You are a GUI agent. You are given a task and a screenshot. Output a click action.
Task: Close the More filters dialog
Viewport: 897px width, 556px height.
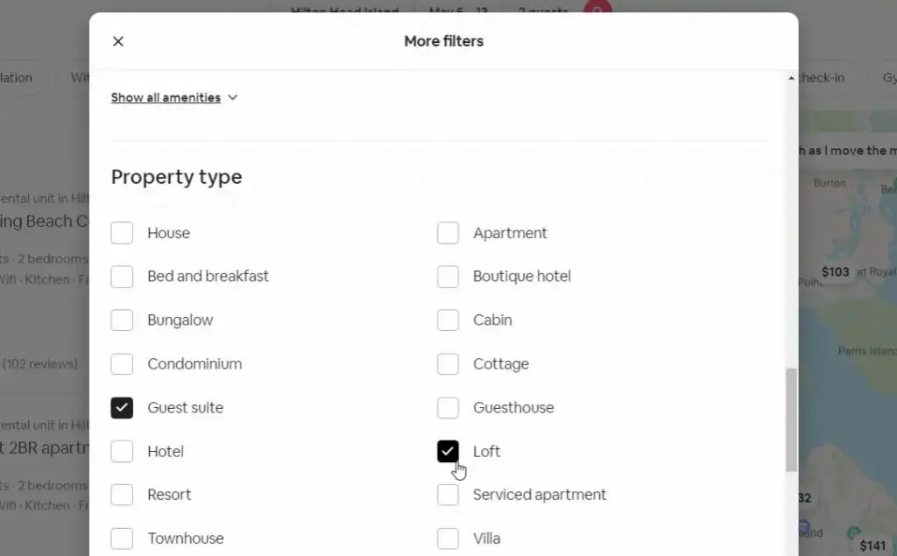click(118, 41)
